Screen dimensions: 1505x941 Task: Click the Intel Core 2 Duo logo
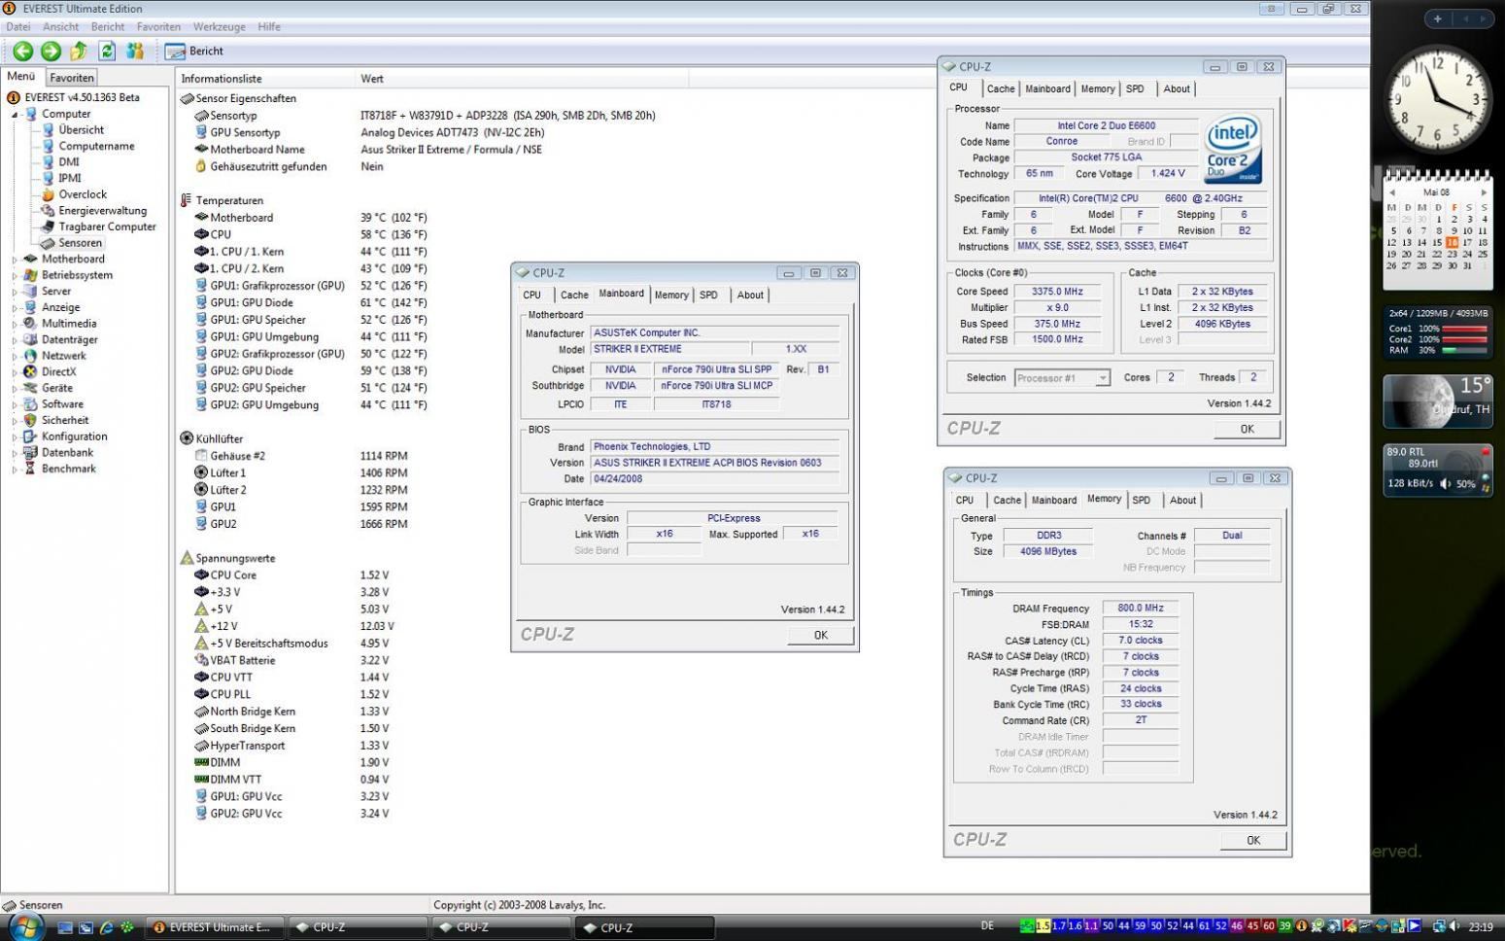coord(1234,149)
